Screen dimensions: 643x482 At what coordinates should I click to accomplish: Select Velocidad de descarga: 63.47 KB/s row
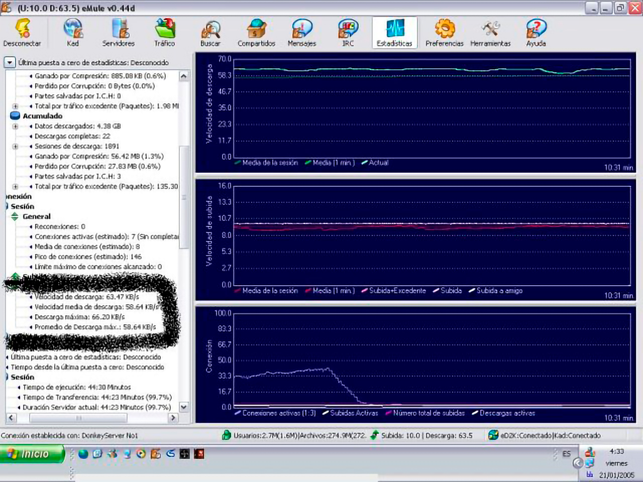coord(86,297)
